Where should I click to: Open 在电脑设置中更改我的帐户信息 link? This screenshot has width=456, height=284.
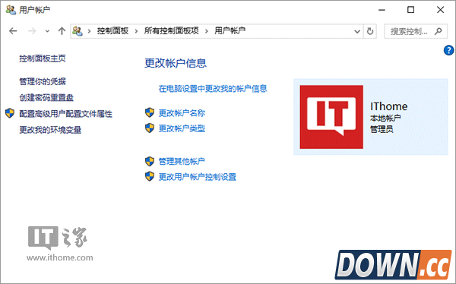point(213,88)
